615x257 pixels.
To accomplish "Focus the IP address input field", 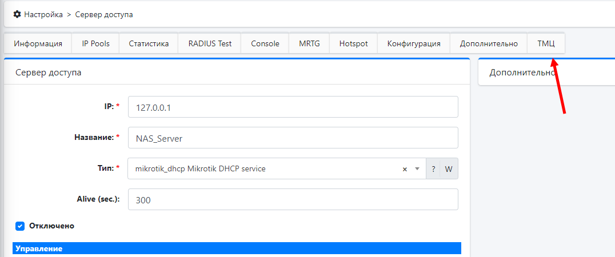I will [x=293, y=107].
